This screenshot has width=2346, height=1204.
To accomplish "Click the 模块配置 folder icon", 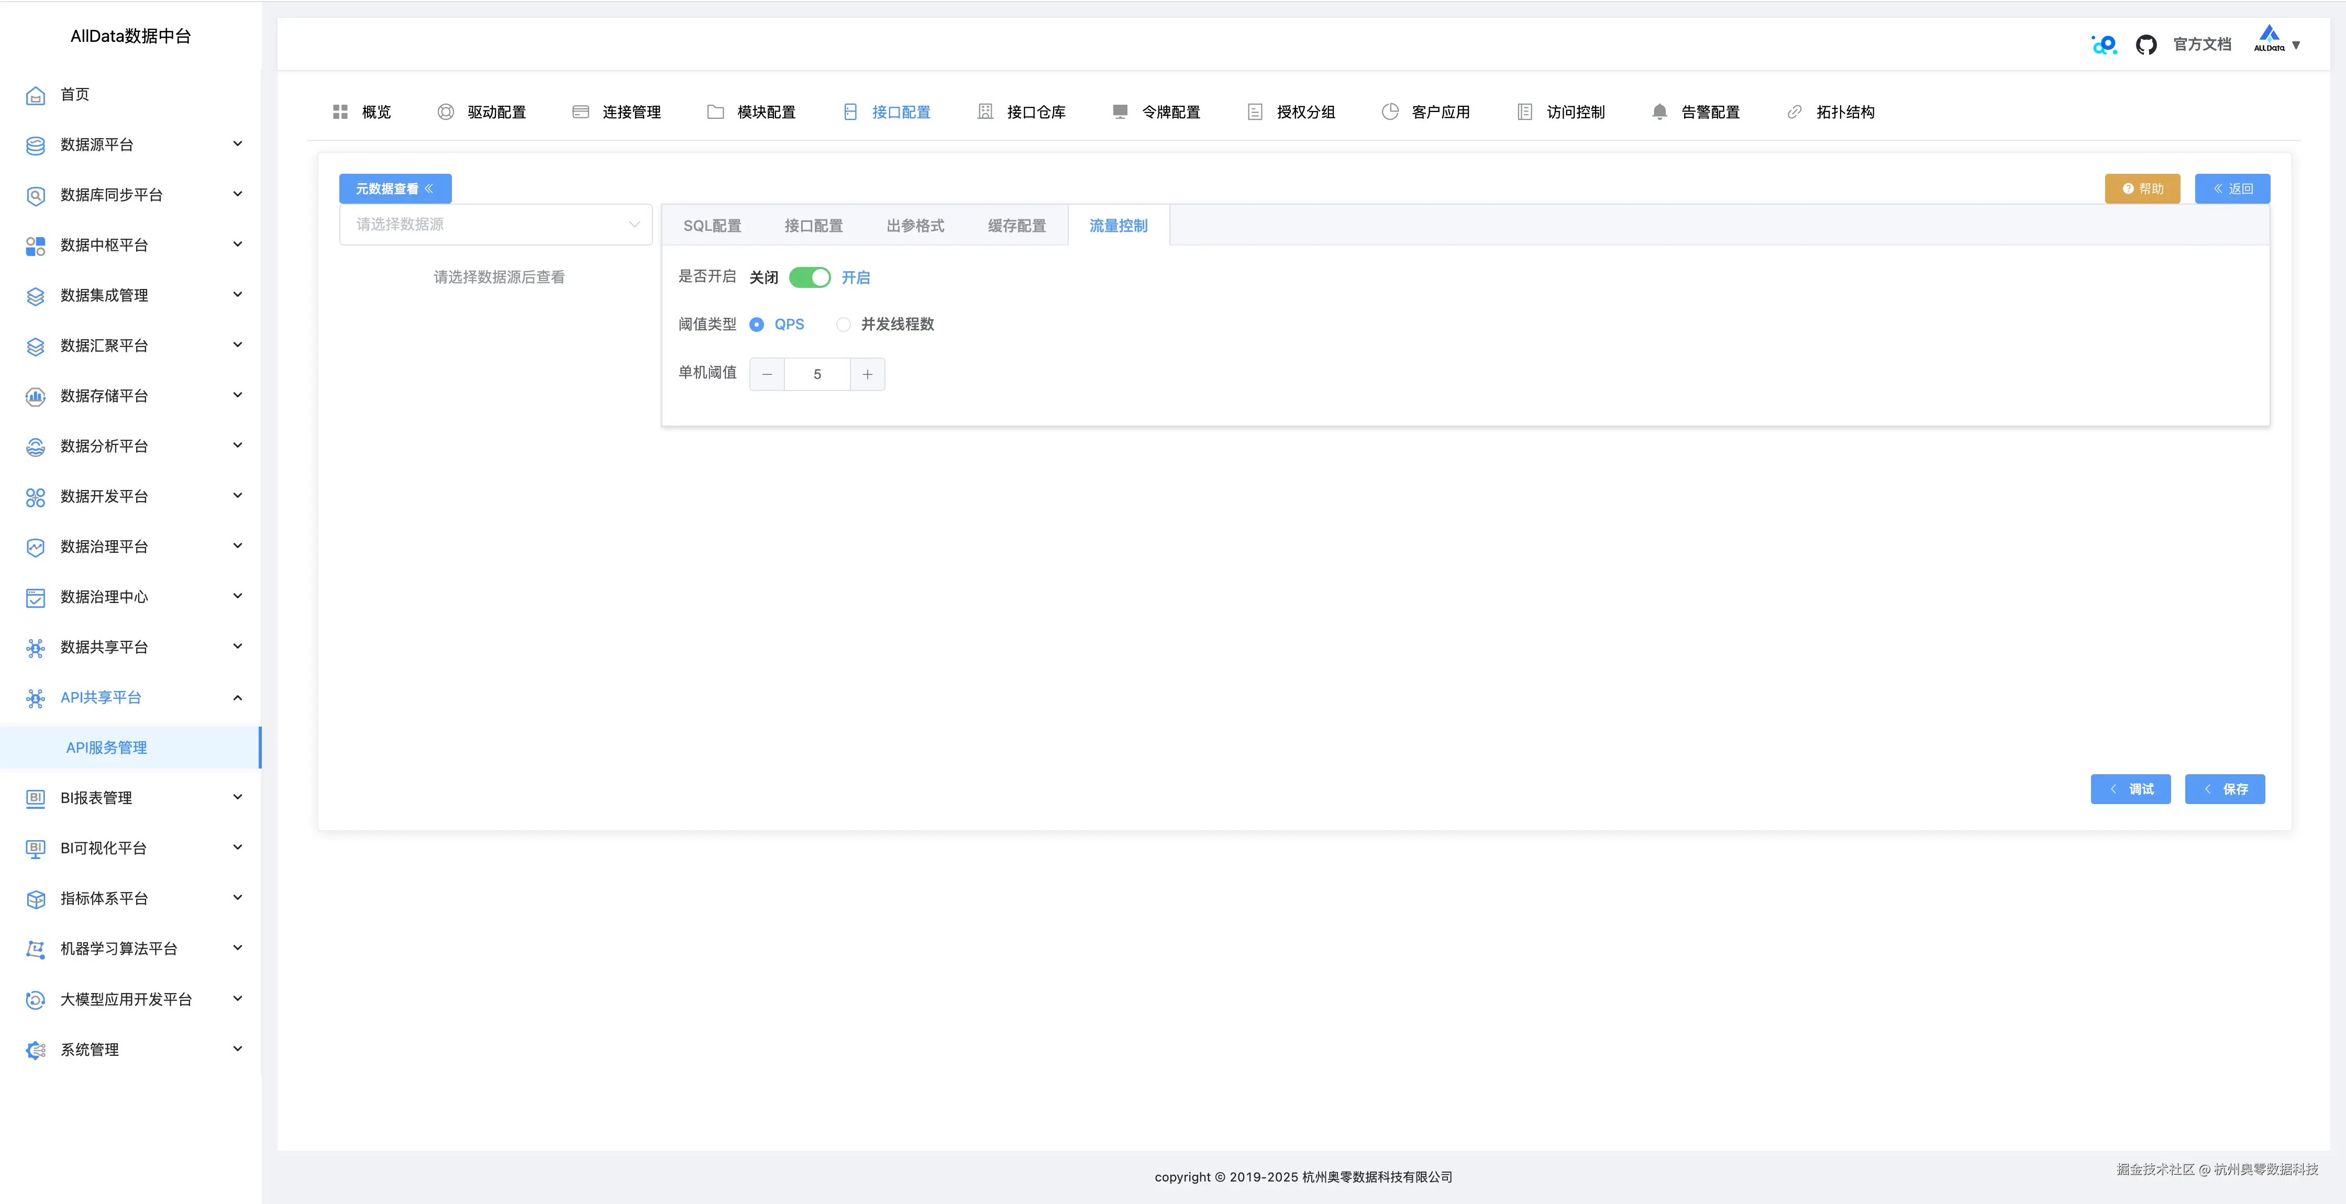I will [x=715, y=112].
